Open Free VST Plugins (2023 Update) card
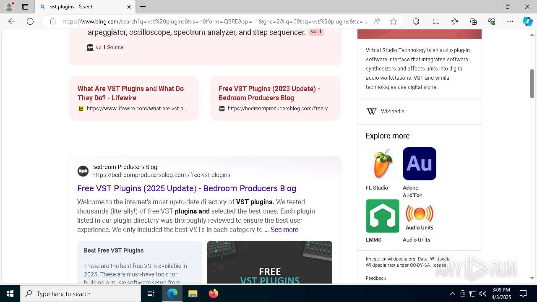This screenshot has height=302, width=537. 275,98
